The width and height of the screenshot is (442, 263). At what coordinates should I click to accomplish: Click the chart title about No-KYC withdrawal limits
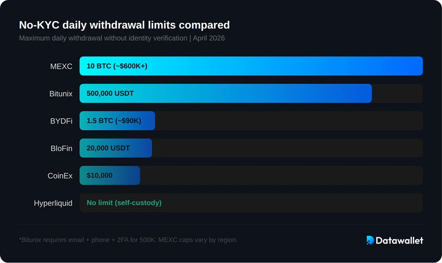coord(124,25)
